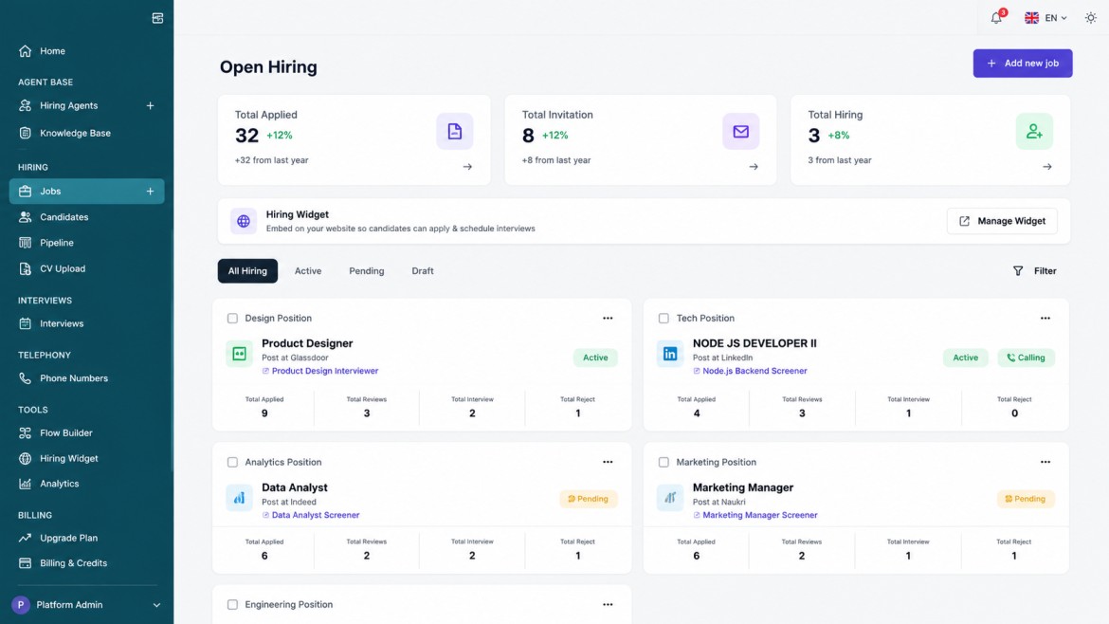The width and height of the screenshot is (1109, 624).
Task: Open the Filter options
Action: (x=1035, y=271)
